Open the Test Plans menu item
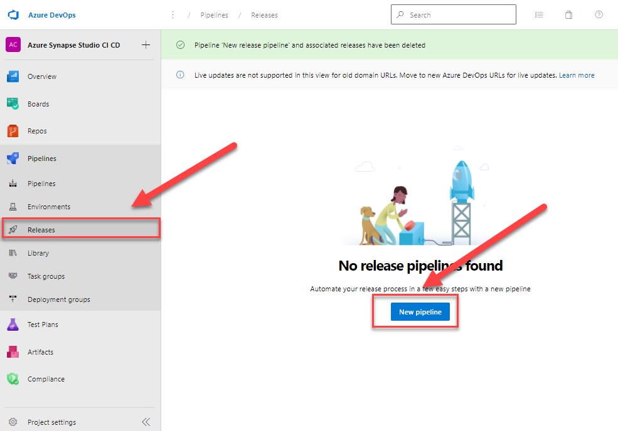This screenshot has width=618, height=431. [43, 325]
